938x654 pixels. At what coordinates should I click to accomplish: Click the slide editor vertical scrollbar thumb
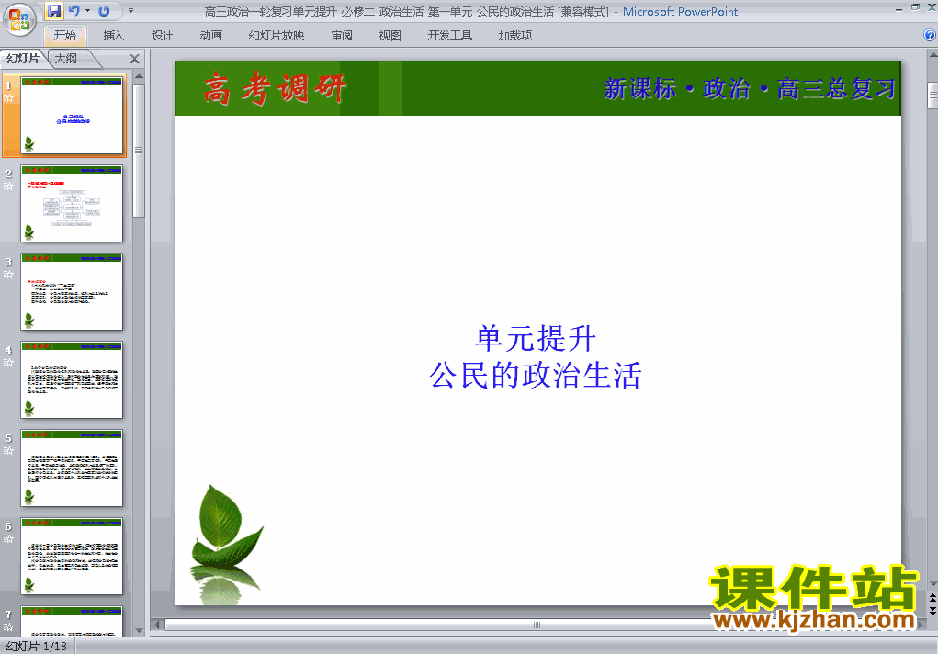(932, 96)
